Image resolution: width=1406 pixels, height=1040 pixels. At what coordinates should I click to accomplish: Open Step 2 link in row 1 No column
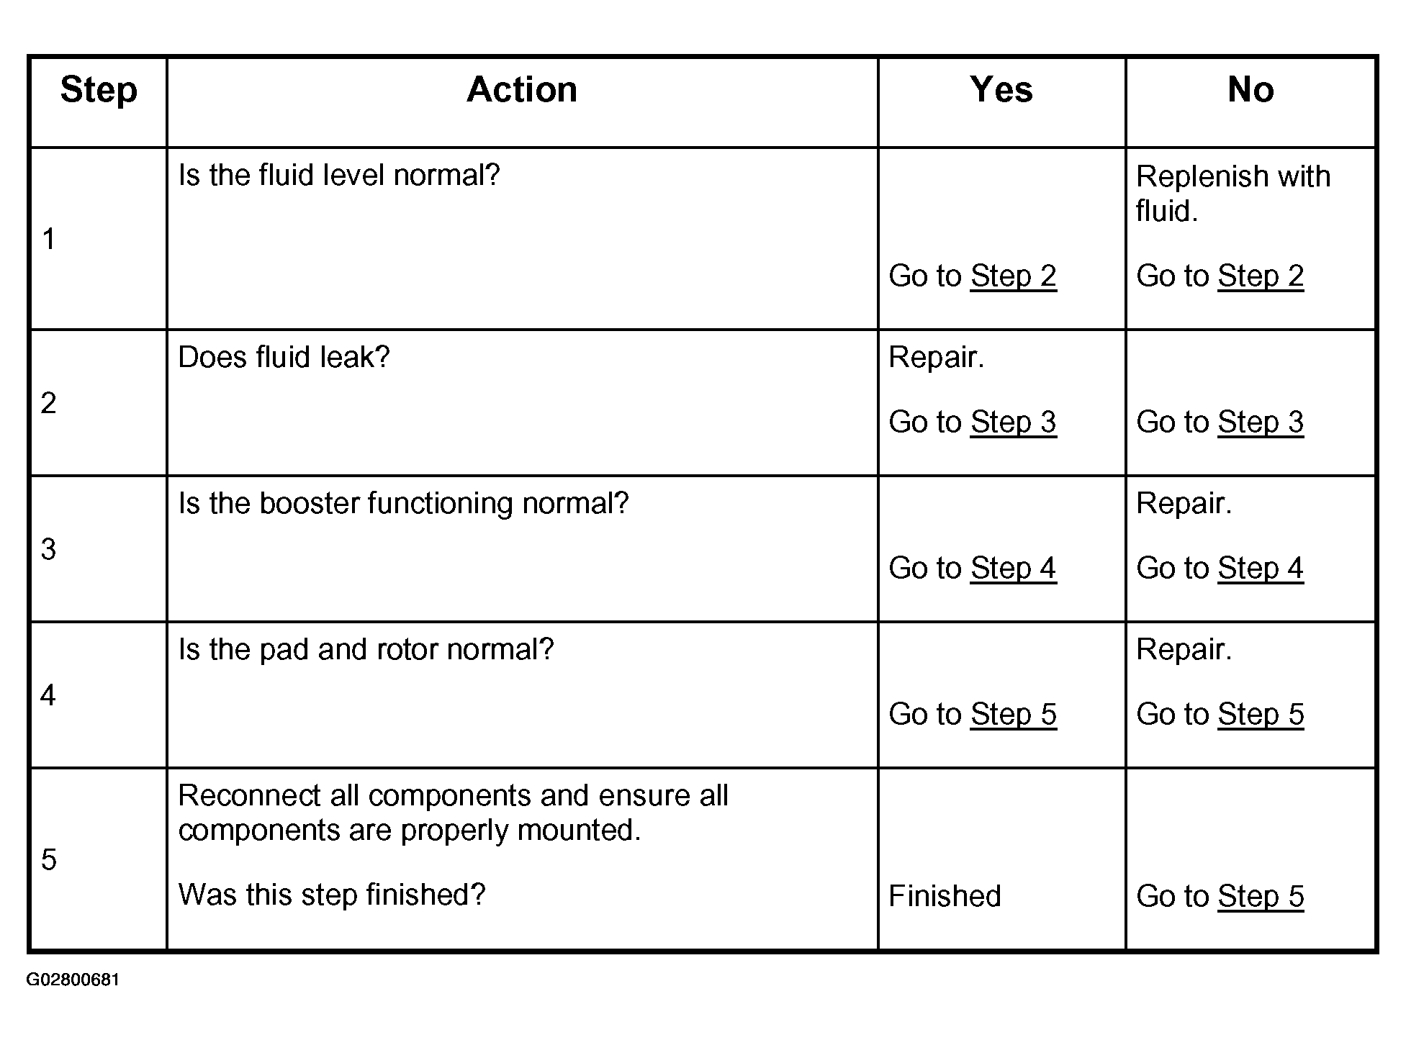point(1261,276)
